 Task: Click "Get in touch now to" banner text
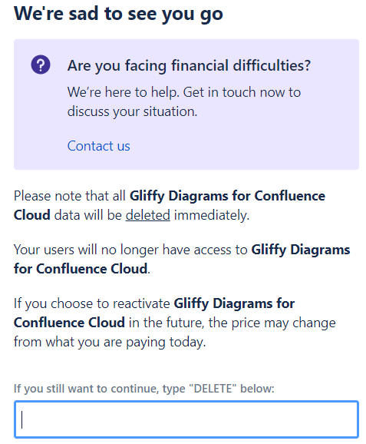click(242, 92)
